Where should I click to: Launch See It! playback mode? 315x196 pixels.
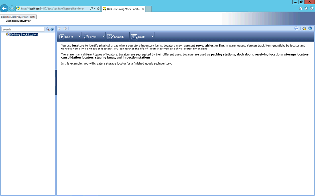coord(66,36)
